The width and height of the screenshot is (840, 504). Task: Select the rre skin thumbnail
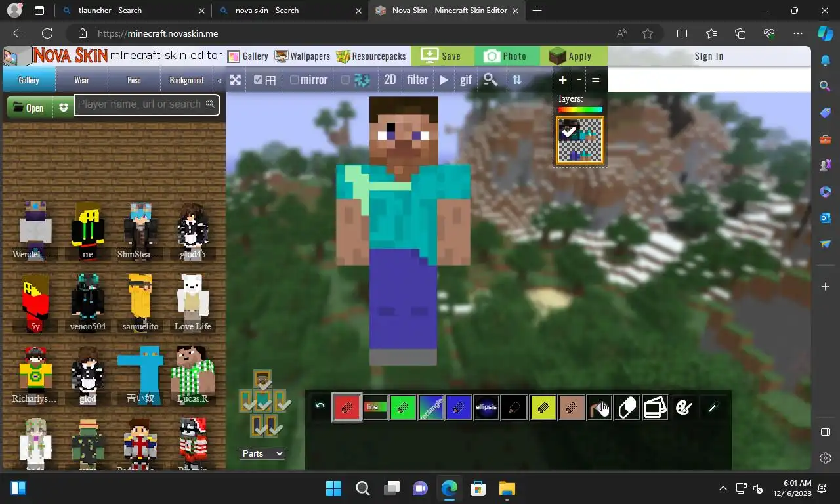(88, 230)
